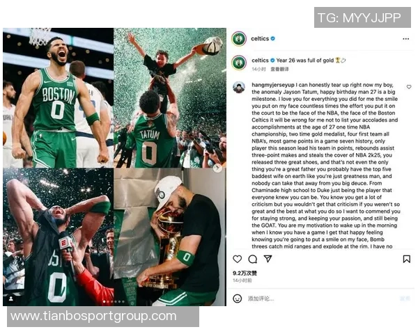This screenshot has width=418, height=334.
Task: Translate the caption via translation link
Action: [x=279, y=70]
